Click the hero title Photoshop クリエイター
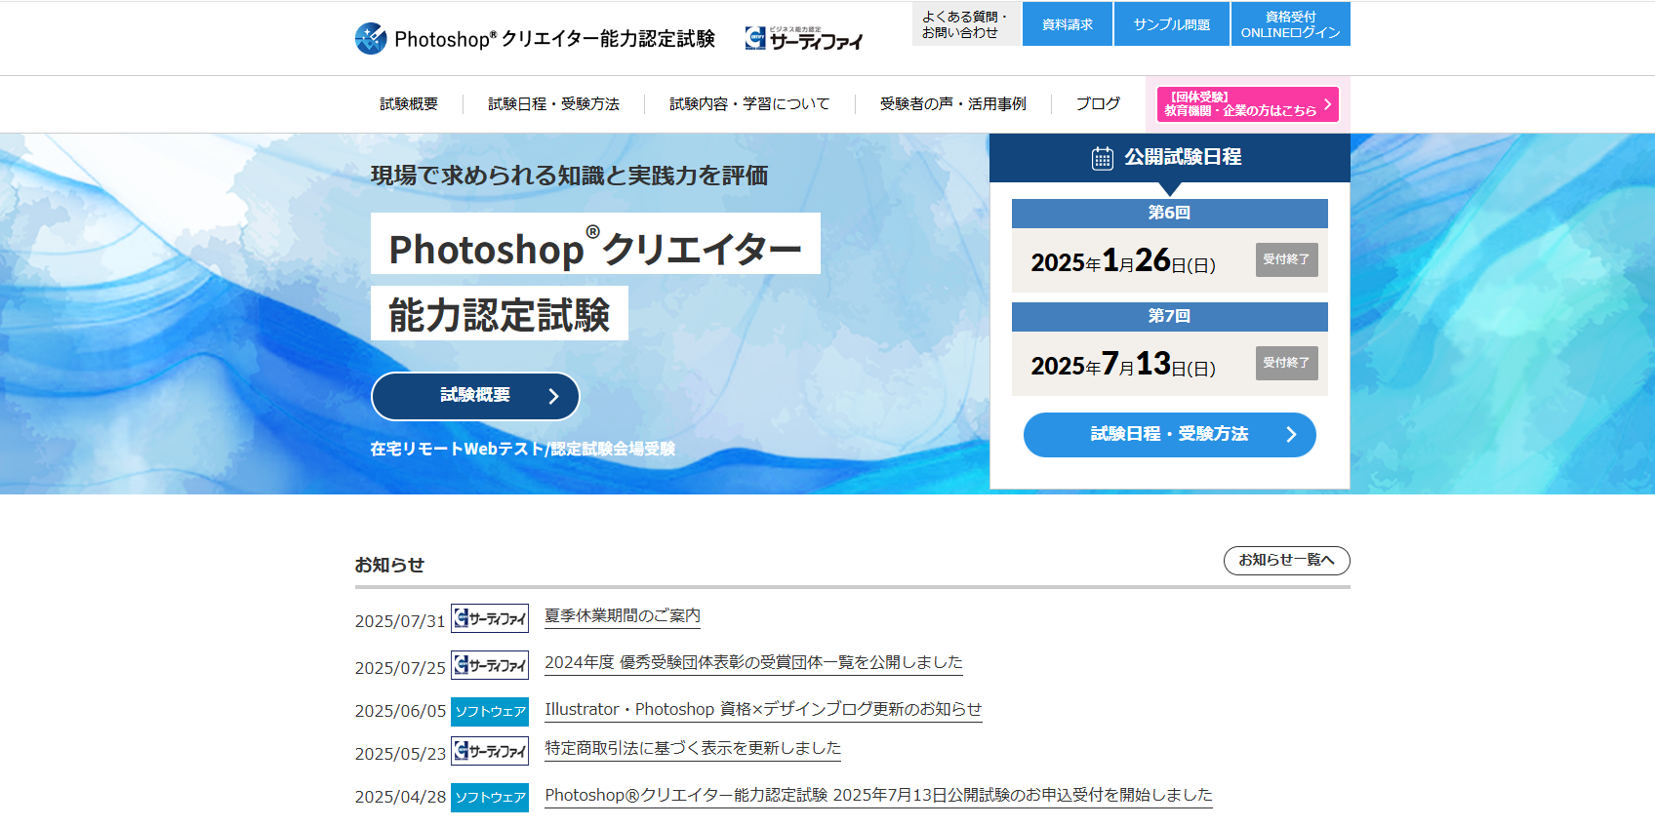Viewport: 1655px width, 827px height. coord(595,244)
